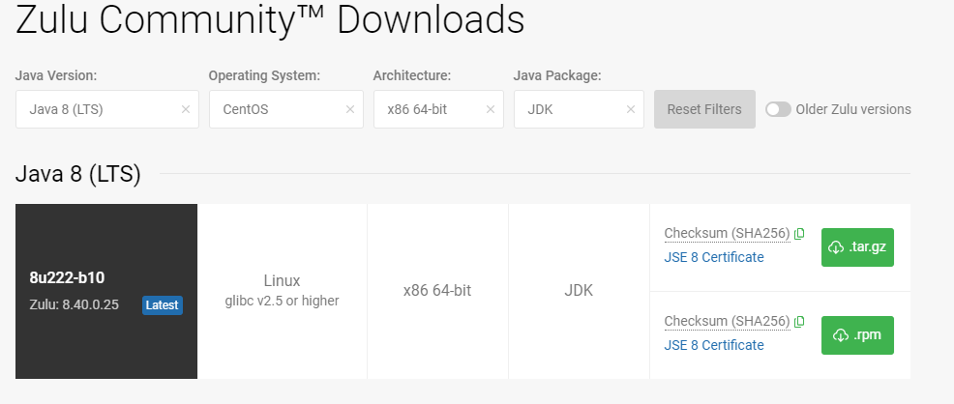The image size is (954, 404).
Task: Open JSE 8 Certificate link for .rpm
Action: (x=714, y=345)
